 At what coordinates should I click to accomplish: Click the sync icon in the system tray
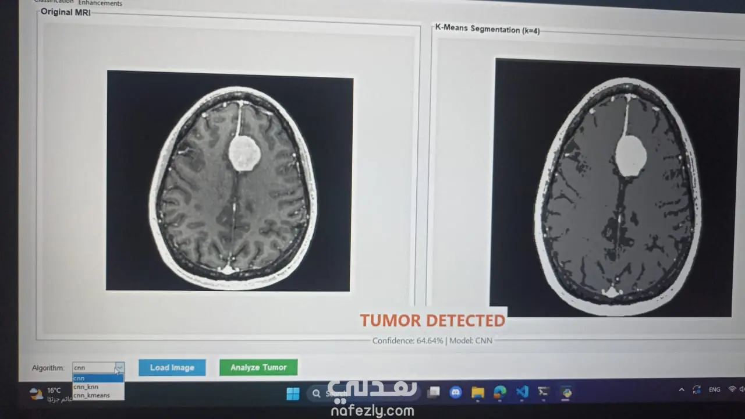[697, 390]
